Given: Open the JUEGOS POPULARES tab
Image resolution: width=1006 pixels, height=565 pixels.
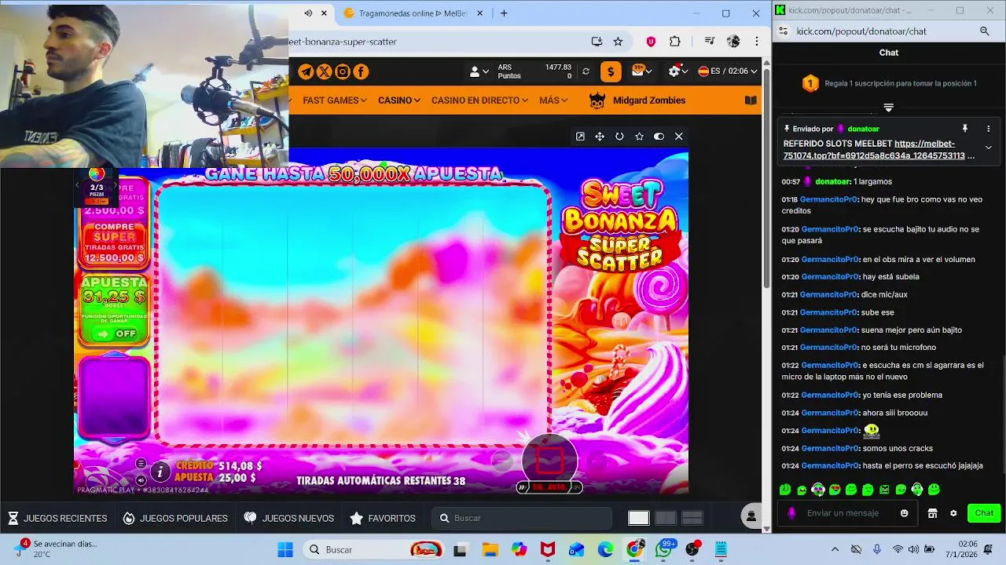Looking at the screenshot, I should (x=175, y=518).
